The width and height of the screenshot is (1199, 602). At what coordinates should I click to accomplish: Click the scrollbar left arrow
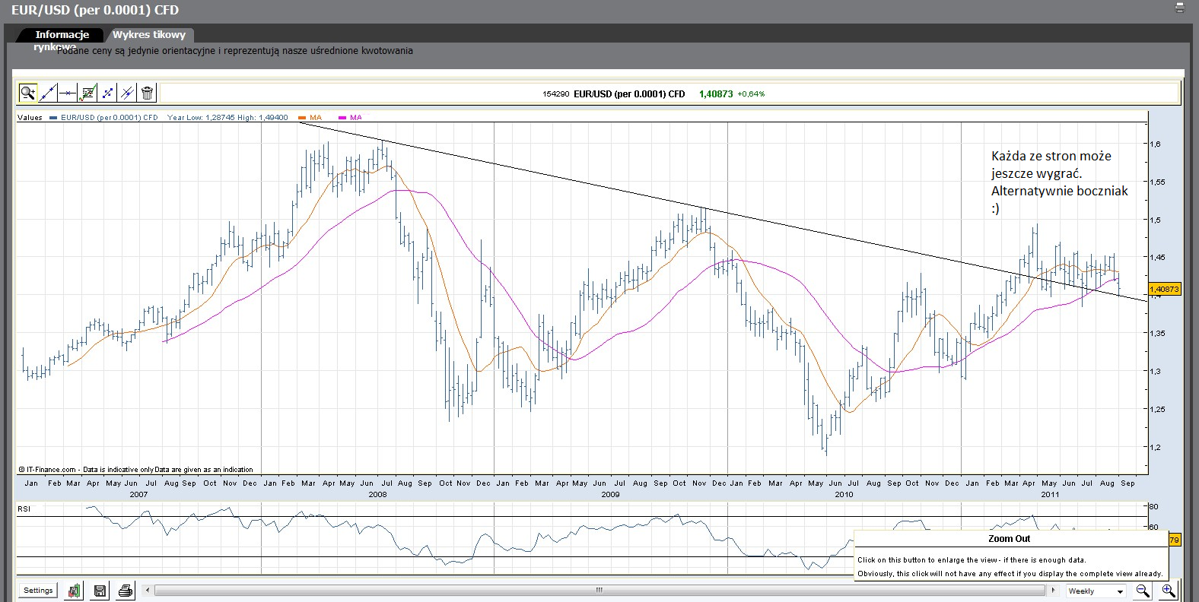click(148, 590)
